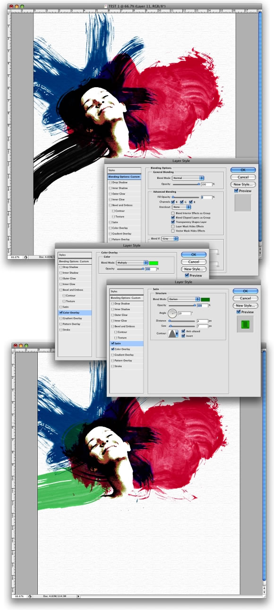Open the Blend If Gray dropdown
Viewport: 274px width, 610px height.
point(170,239)
